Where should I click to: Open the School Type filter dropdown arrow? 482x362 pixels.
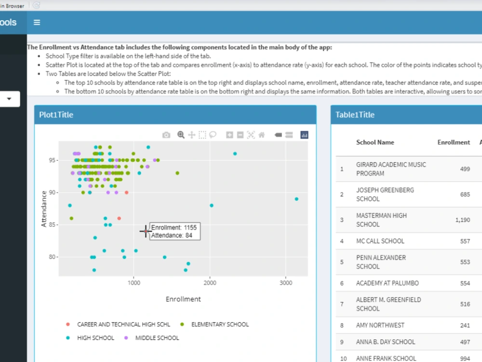pos(9,99)
